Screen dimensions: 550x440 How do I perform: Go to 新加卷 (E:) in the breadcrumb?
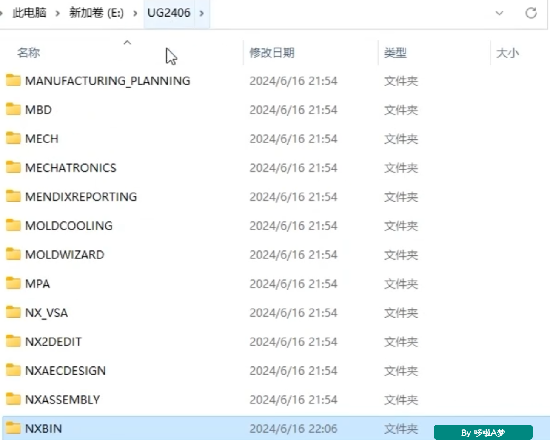tap(97, 13)
